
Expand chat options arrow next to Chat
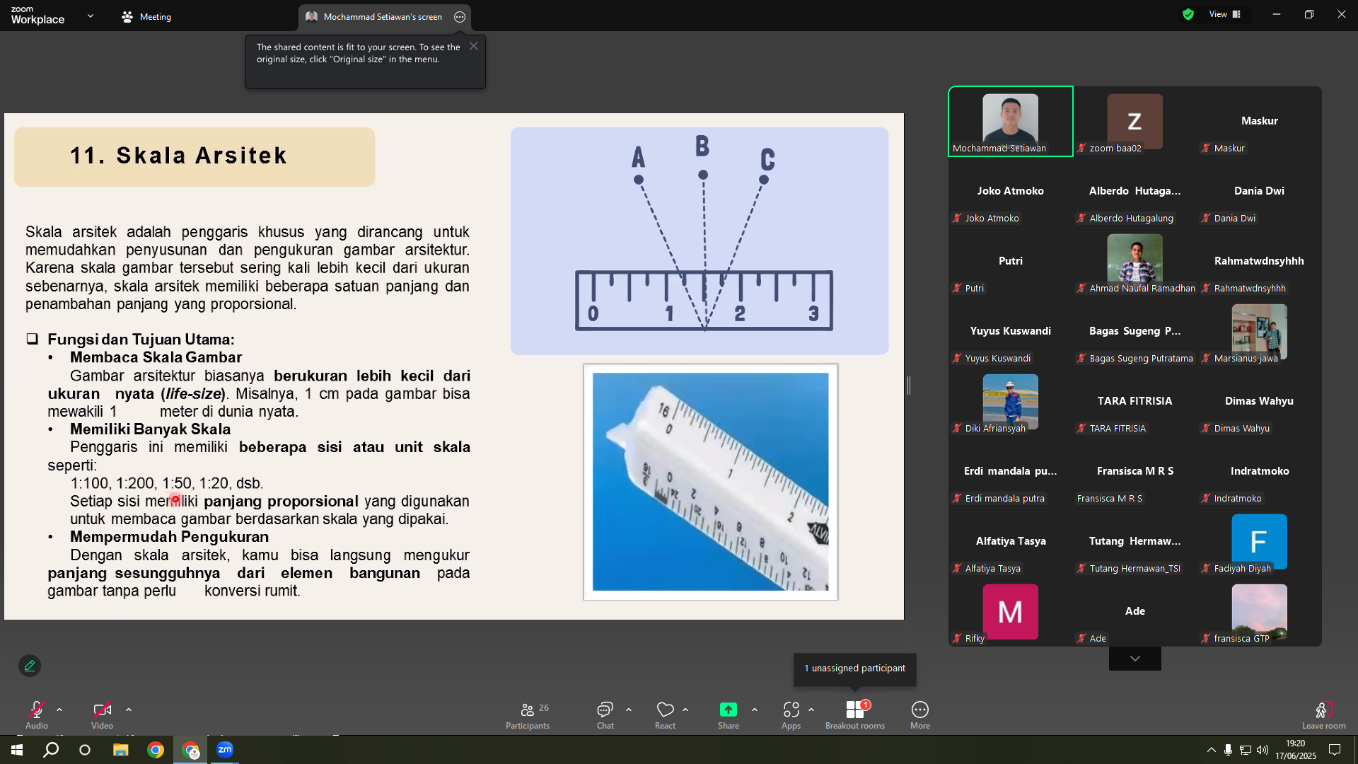point(629,710)
